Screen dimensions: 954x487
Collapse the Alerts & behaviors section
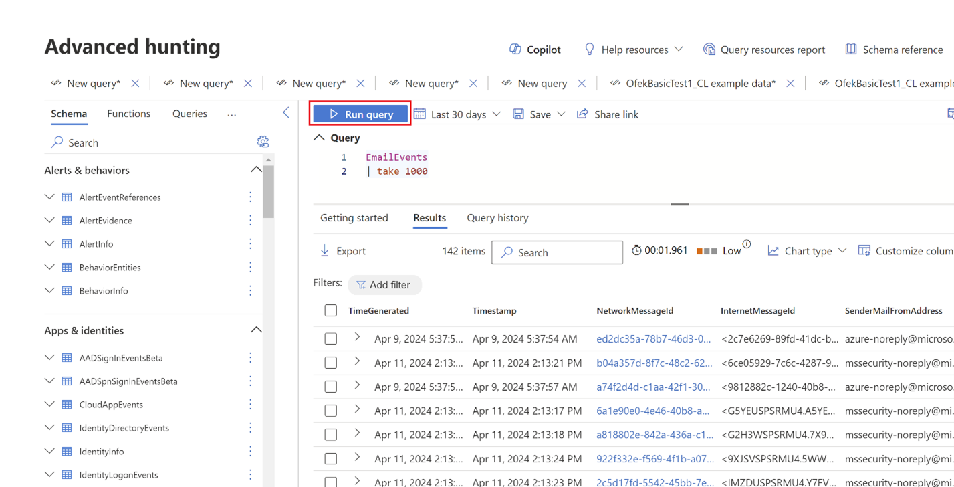click(255, 169)
